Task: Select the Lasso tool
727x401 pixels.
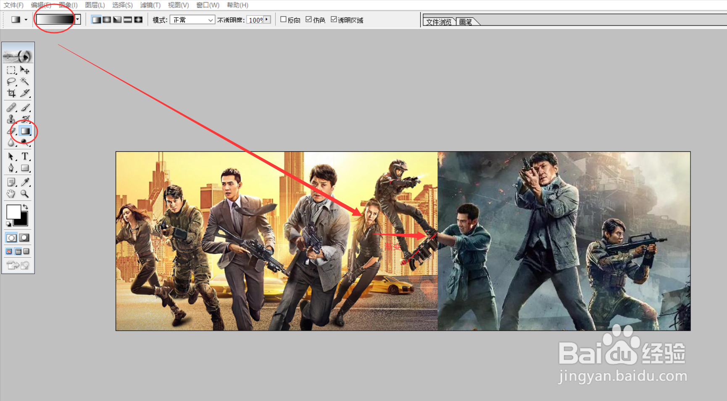Action: coord(11,82)
